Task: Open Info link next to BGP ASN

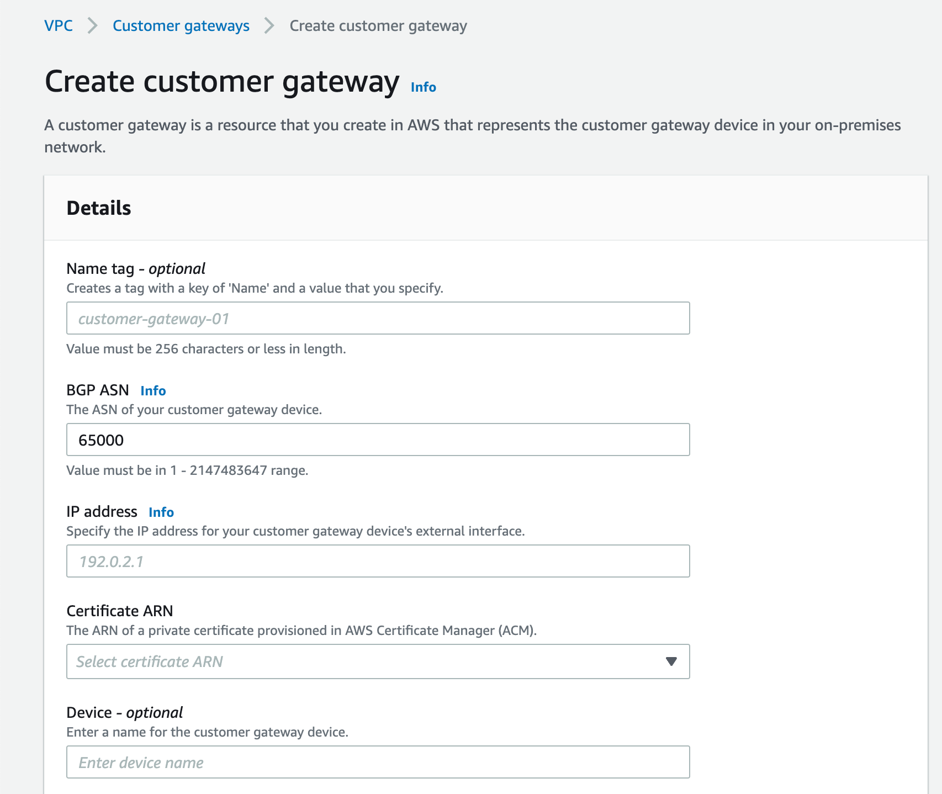Action: pos(153,391)
